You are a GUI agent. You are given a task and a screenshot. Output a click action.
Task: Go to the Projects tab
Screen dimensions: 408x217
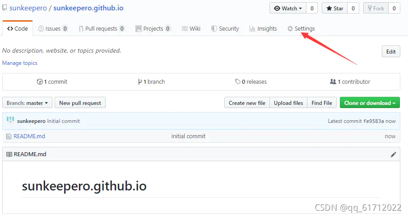pyautogui.click(x=153, y=28)
